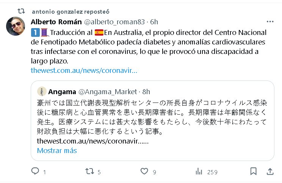The image size is (282, 183).
Task: Click the repost indicator icon above the tweet
Action: click(21, 11)
